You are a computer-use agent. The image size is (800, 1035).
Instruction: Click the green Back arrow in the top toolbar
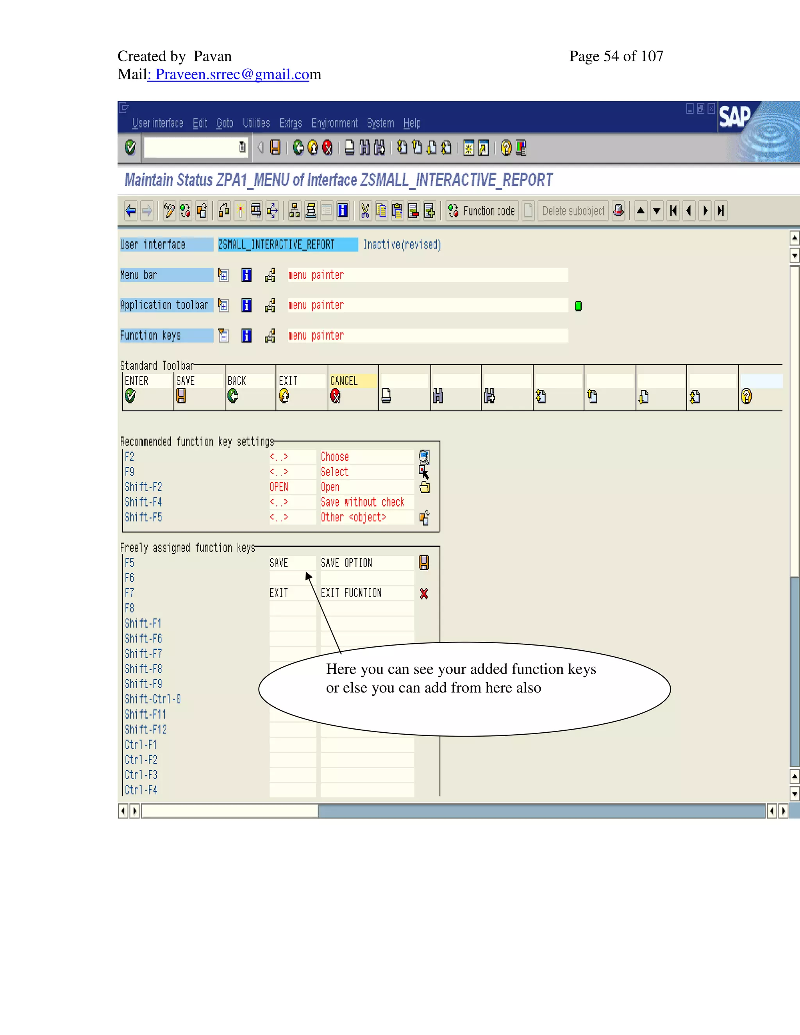tap(298, 147)
